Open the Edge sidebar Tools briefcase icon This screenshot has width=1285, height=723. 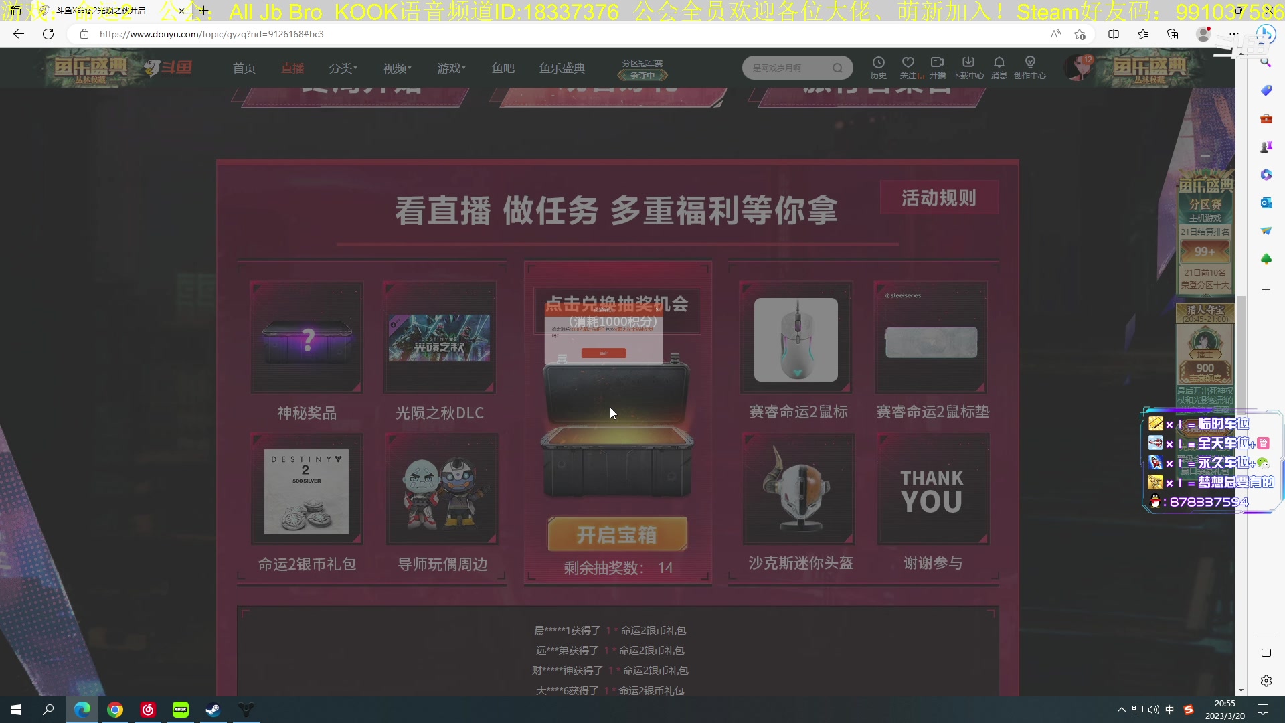click(x=1266, y=118)
